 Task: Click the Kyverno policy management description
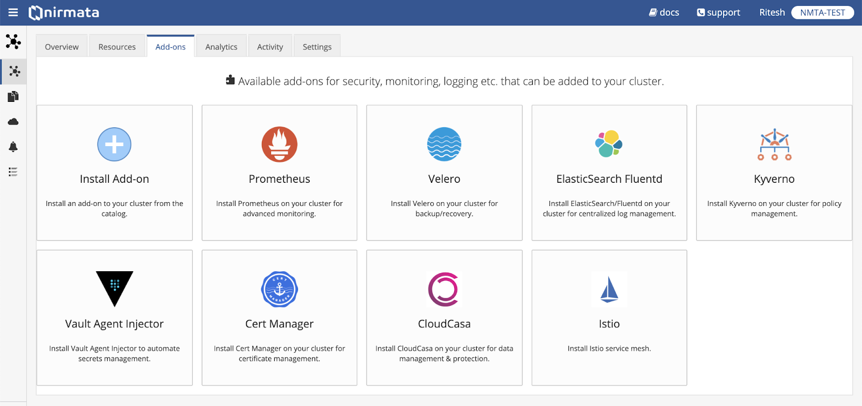(774, 209)
